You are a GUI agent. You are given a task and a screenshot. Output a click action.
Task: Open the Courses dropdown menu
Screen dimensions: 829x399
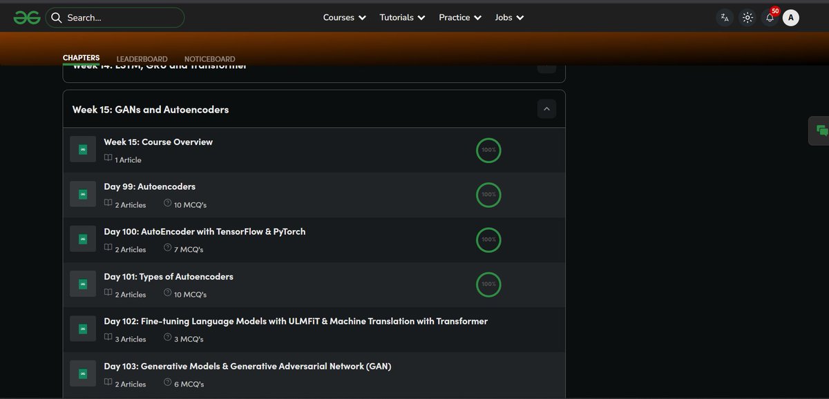click(344, 17)
